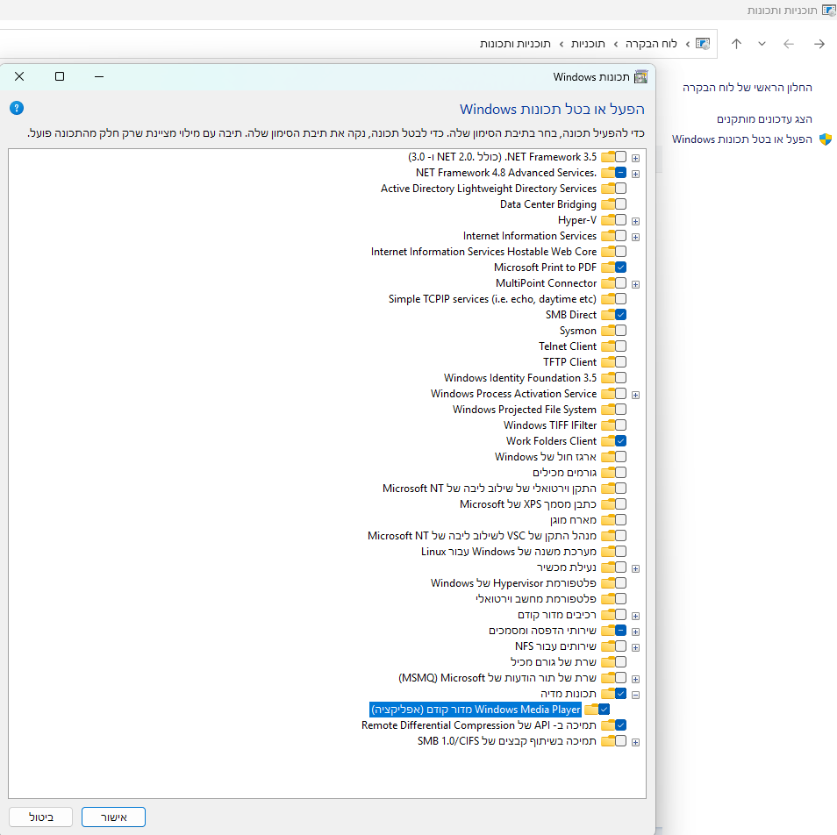This screenshot has width=837, height=835.
Task: Expand the Hyper-V tree node
Action: (x=635, y=221)
